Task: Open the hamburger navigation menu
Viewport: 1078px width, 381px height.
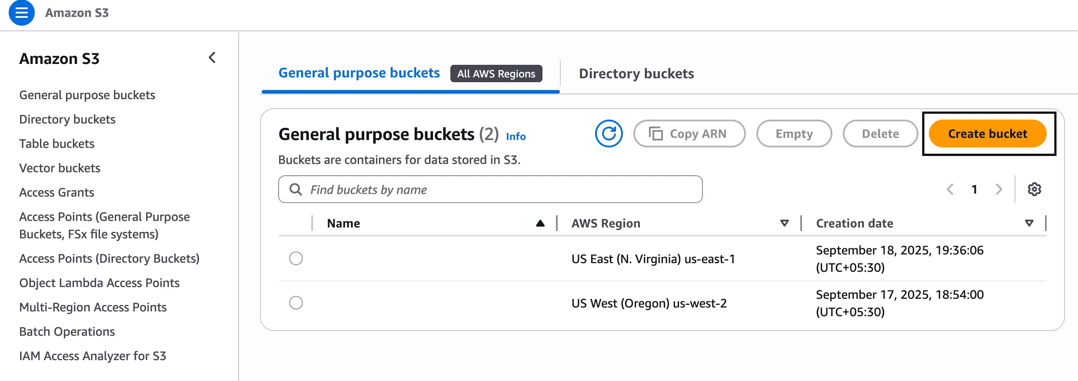Action: (x=21, y=13)
